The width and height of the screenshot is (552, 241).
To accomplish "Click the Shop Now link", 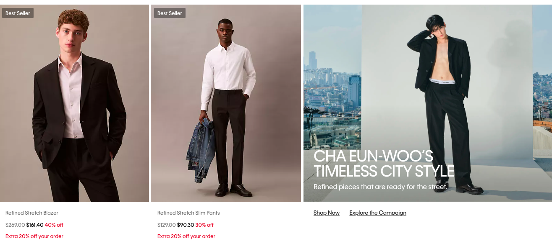I will [326, 213].
